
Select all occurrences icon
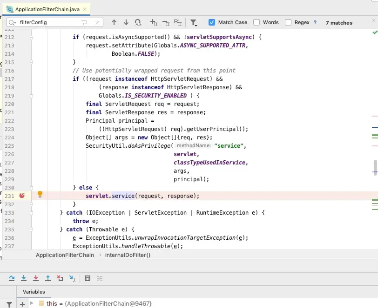click(x=178, y=23)
